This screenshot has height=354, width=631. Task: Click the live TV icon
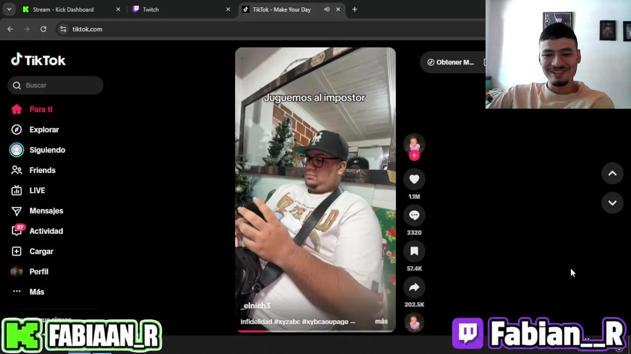[x=17, y=190]
